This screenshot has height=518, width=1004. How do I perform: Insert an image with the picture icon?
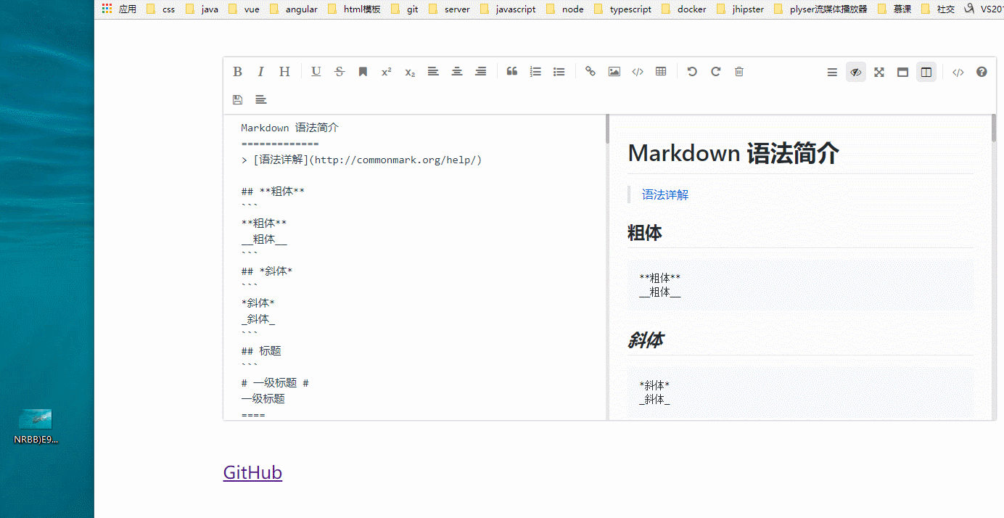(614, 72)
